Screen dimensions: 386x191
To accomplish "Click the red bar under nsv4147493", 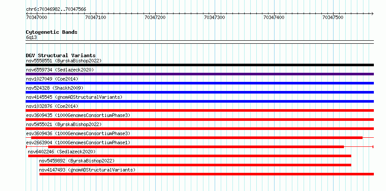I will [206, 174].
